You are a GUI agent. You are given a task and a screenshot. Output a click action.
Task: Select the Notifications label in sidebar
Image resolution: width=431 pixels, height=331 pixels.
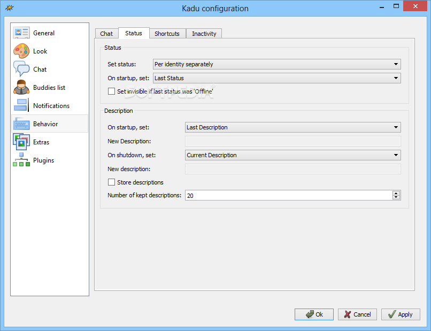(51, 105)
